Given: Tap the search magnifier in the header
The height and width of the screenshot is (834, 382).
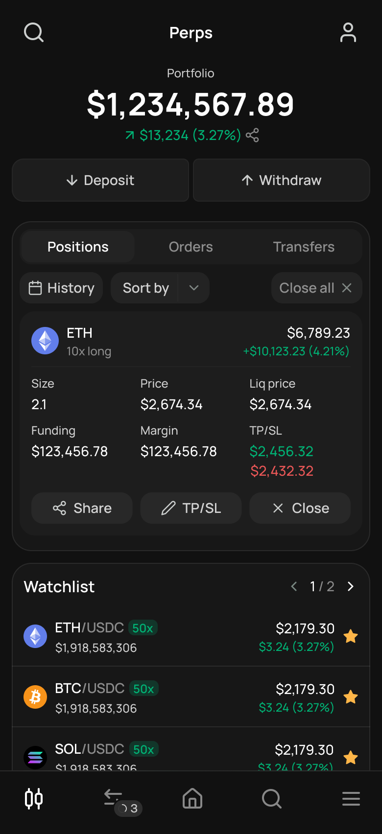Looking at the screenshot, I should point(34,33).
